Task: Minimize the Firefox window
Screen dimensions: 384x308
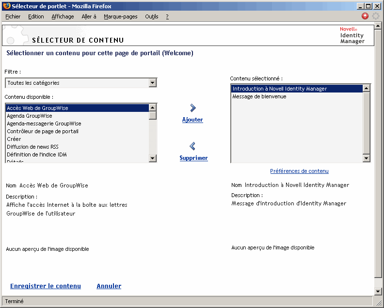Action: [360, 6]
